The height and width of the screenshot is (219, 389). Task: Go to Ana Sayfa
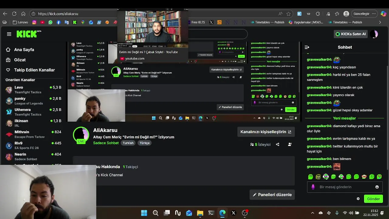pos(20,50)
